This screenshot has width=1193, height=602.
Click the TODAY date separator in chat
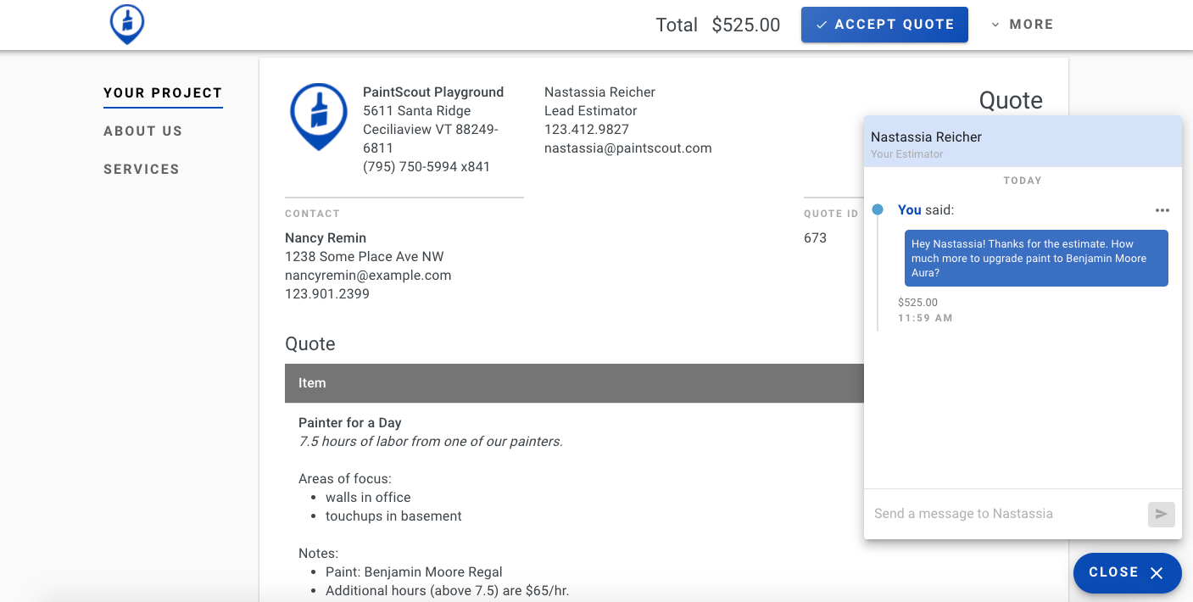(x=1023, y=181)
